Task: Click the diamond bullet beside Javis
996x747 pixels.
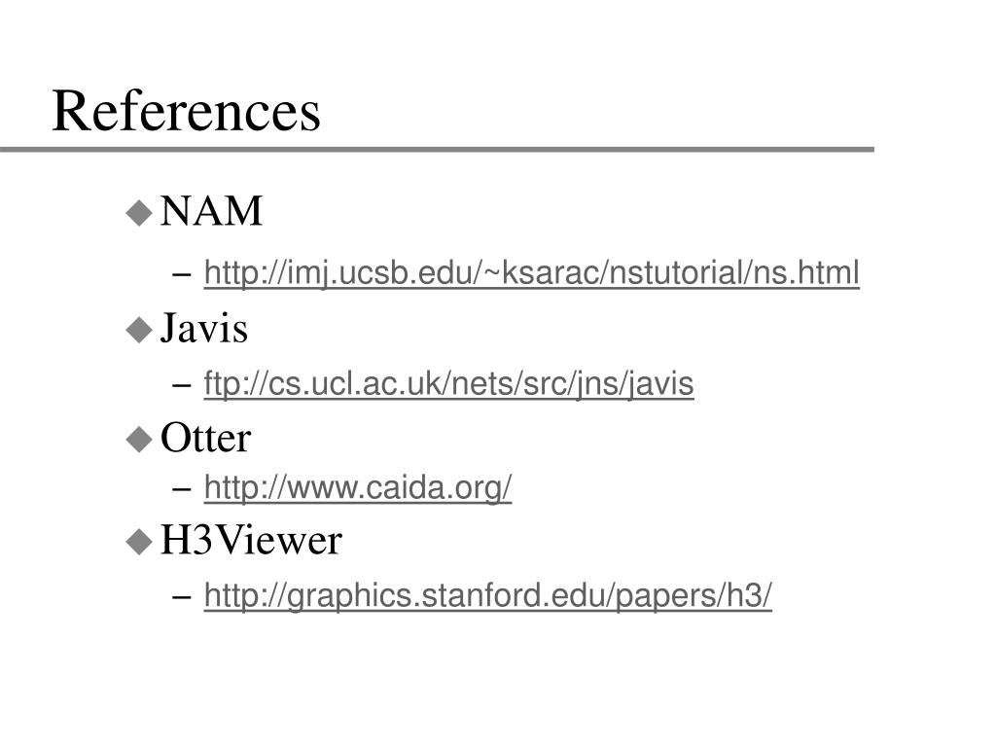Action: [139, 330]
